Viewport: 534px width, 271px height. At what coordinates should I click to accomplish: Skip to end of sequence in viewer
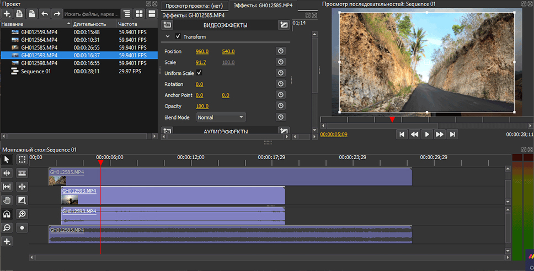[452, 134]
